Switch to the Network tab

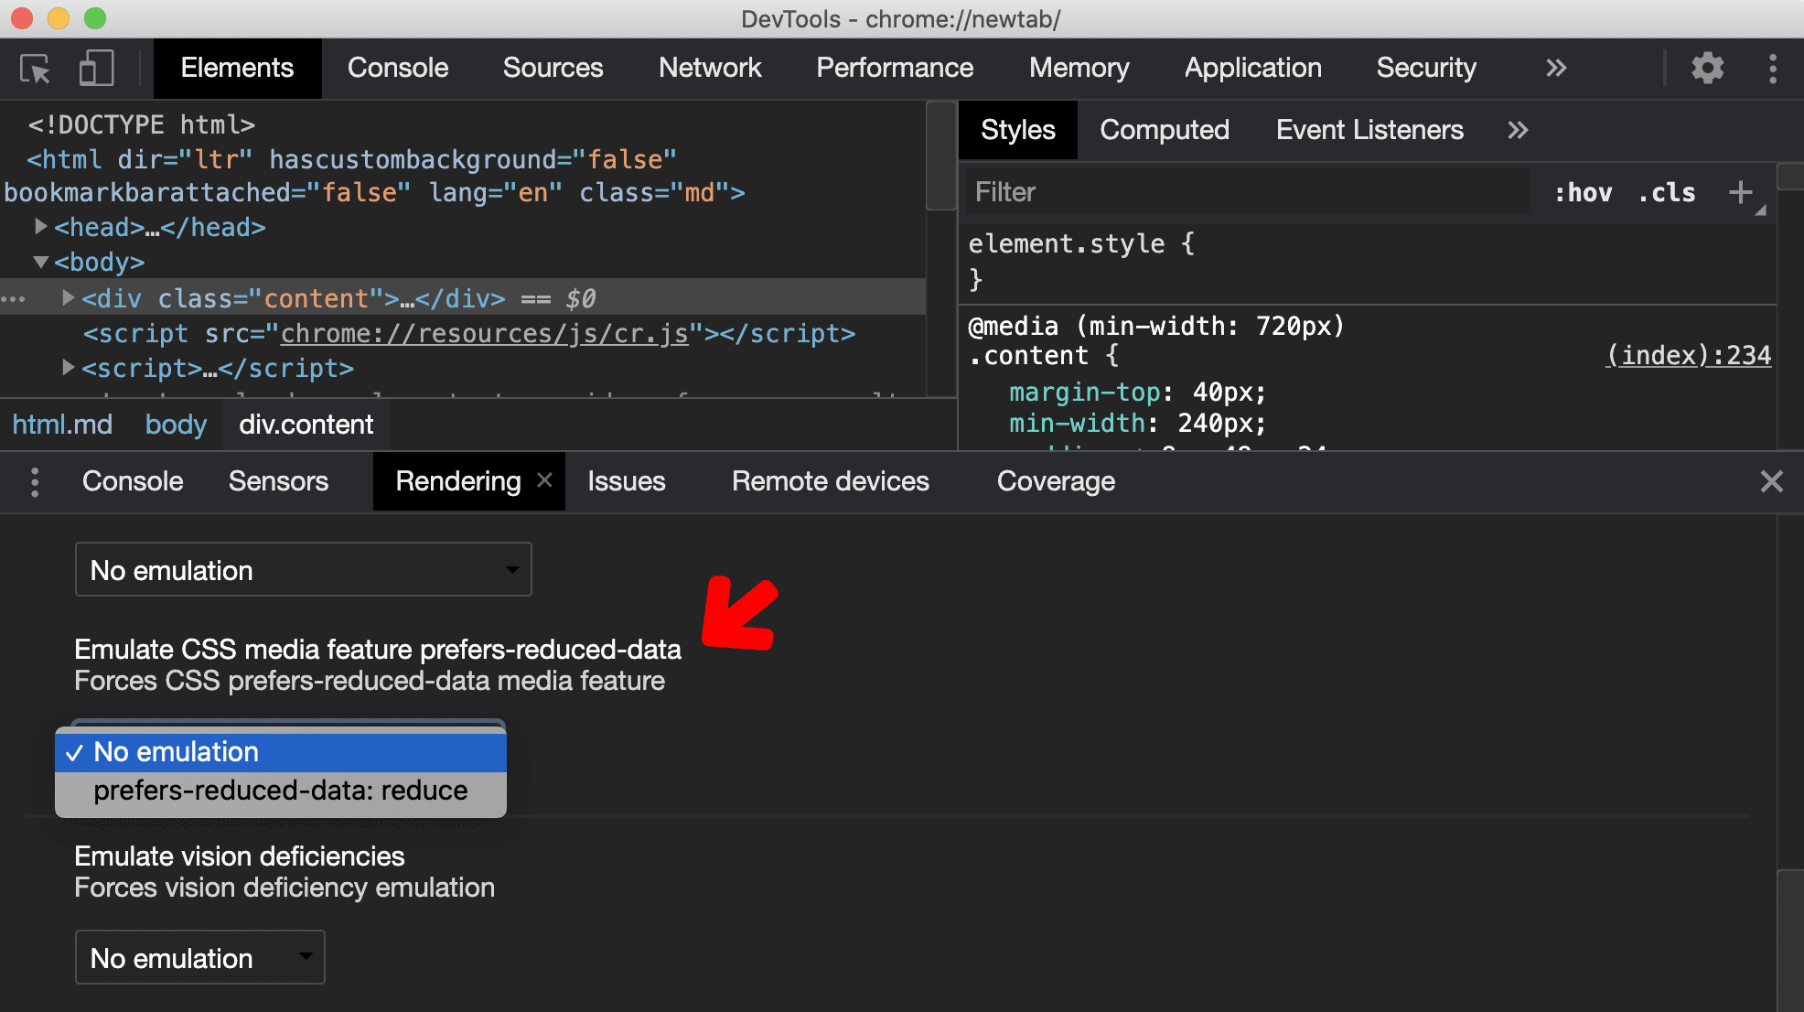pyautogui.click(x=711, y=67)
